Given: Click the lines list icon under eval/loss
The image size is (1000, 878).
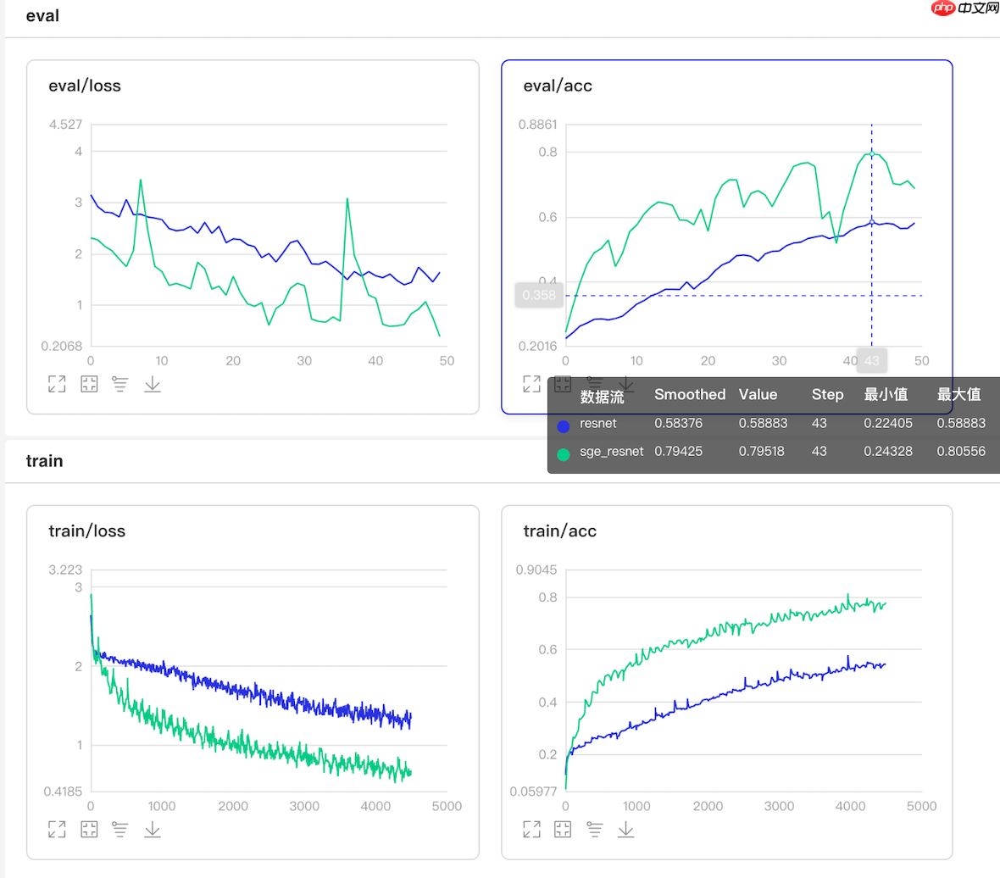Looking at the screenshot, I should coord(120,384).
